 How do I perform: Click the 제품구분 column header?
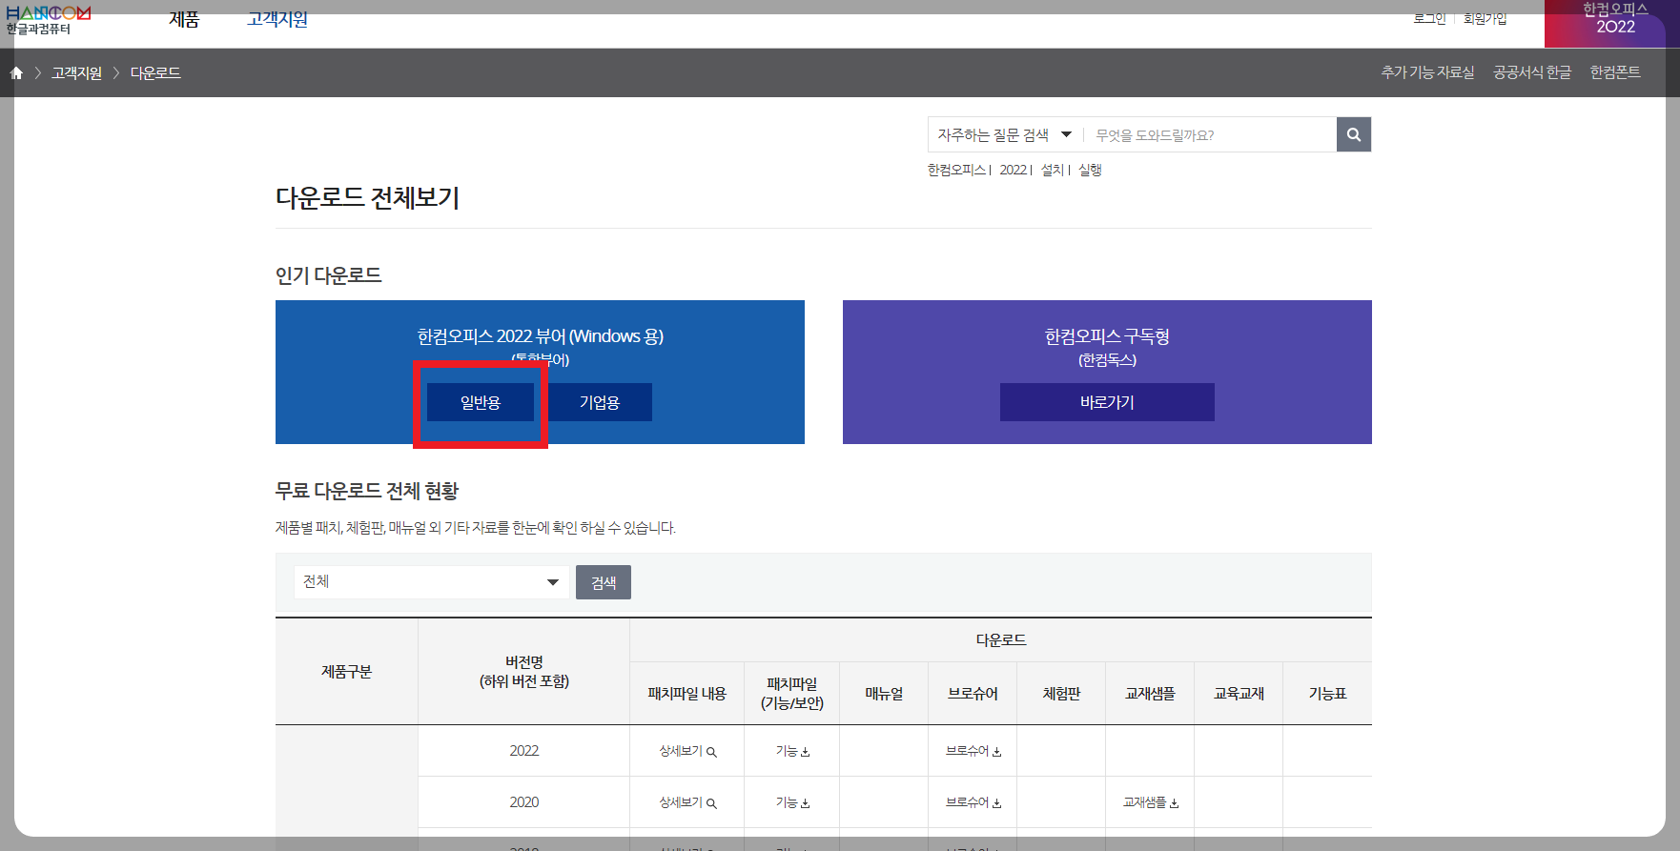pos(347,672)
